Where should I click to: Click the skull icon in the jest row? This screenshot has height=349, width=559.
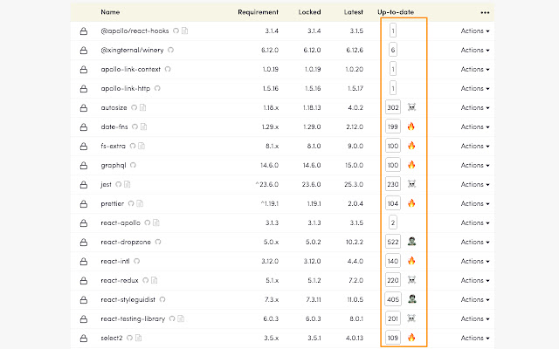411,184
